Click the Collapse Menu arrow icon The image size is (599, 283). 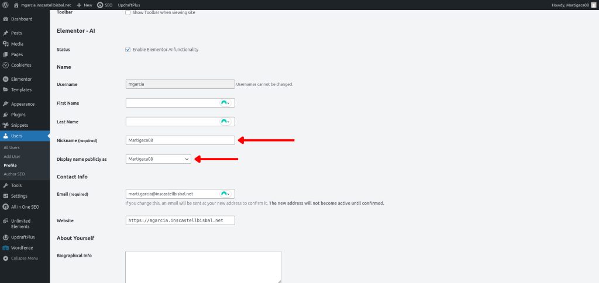(5, 258)
